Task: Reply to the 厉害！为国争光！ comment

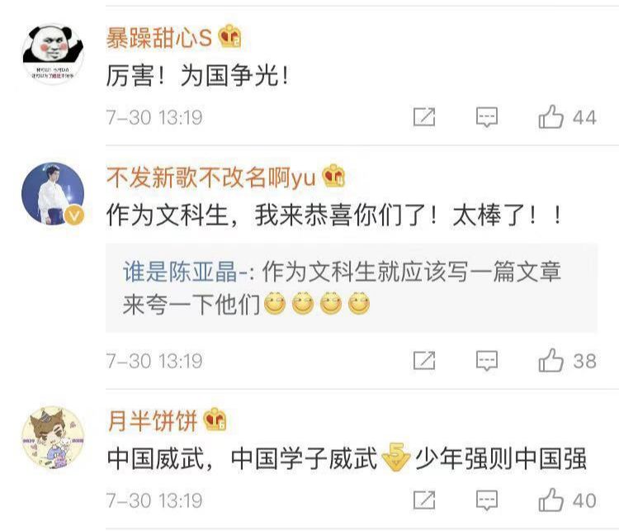Action: (487, 117)
